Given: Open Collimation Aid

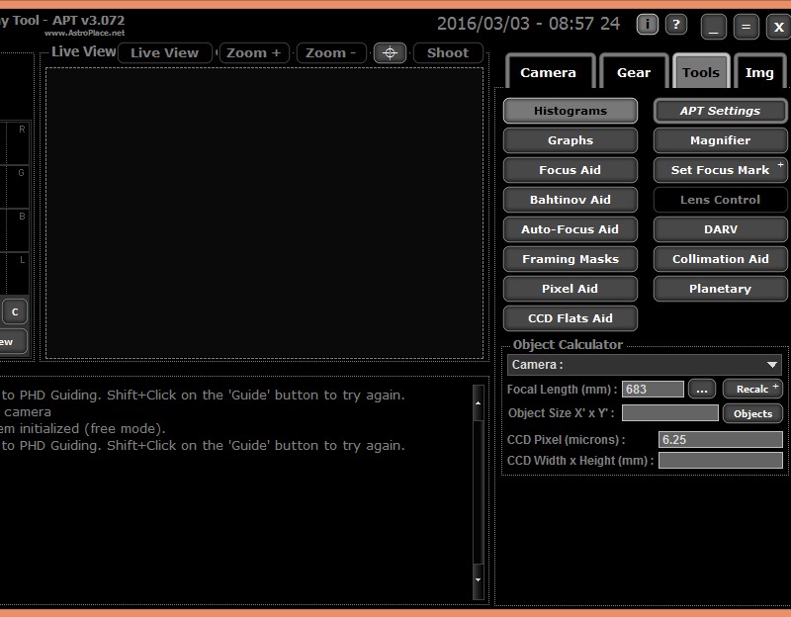Looking at the screenshot, I should pyautogui.click(x=720, y=259).
